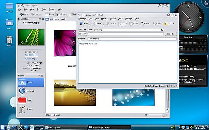Open the Dolphin Go menu

coord(38,9)
